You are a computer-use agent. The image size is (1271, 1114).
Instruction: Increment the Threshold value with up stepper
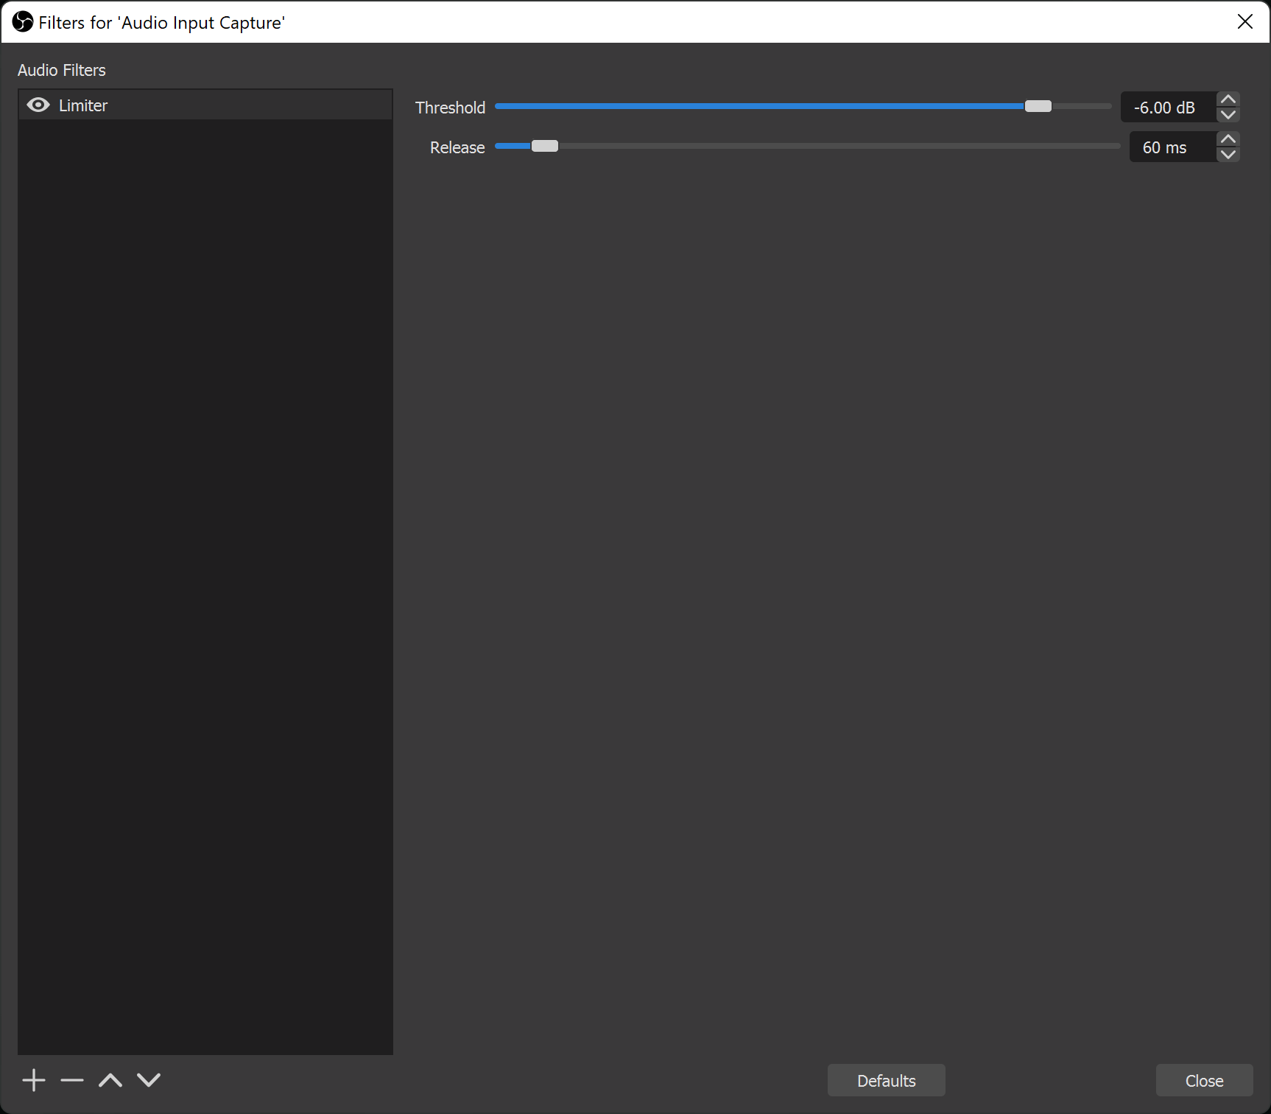pyautogui.click(x=1228, y=98)
